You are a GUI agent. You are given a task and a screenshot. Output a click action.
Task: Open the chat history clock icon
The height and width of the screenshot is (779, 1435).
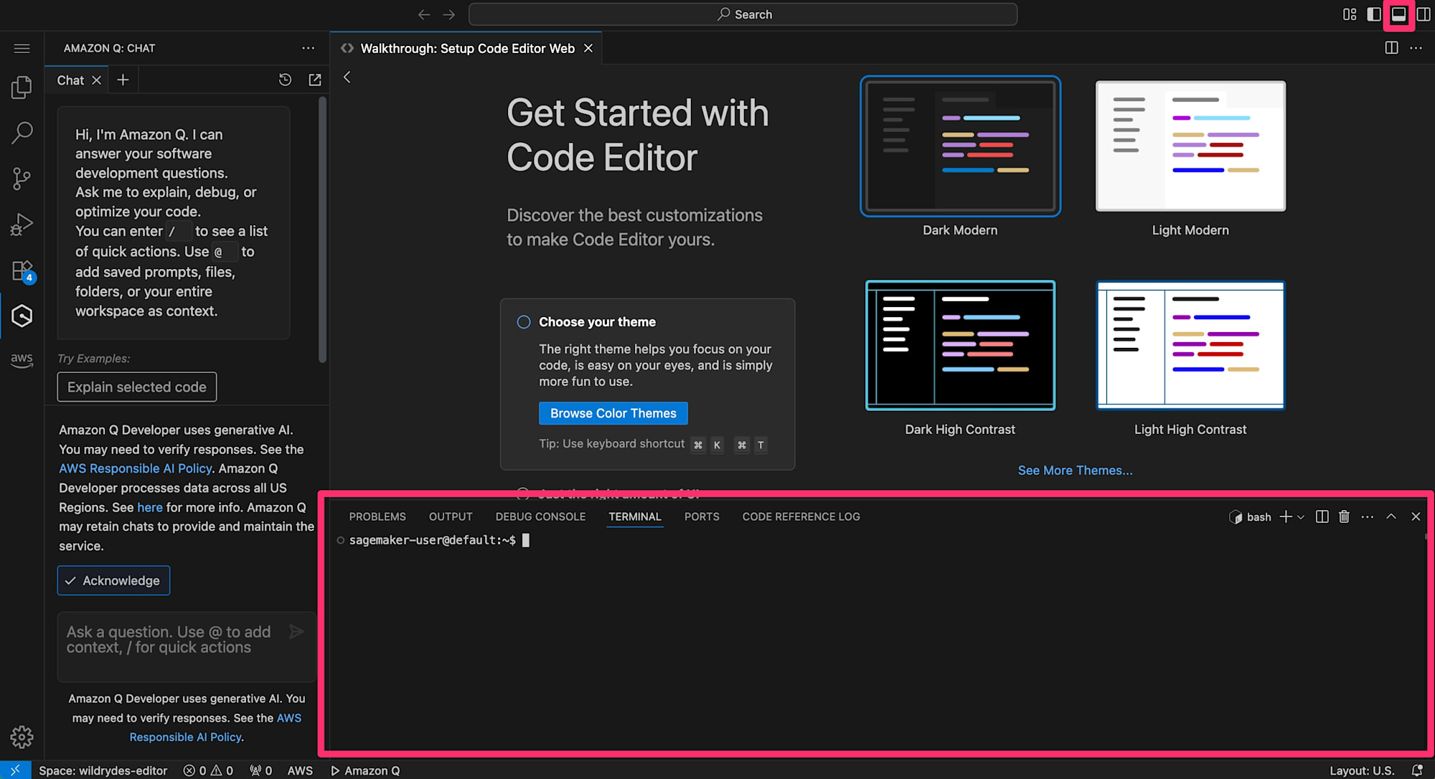click(285, 80)
